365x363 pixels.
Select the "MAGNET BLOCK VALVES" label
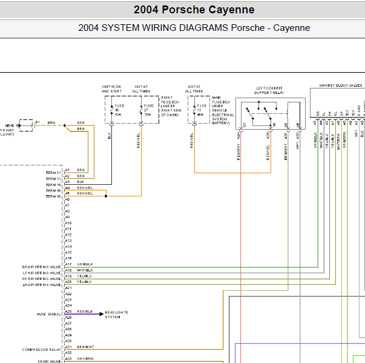341,85
